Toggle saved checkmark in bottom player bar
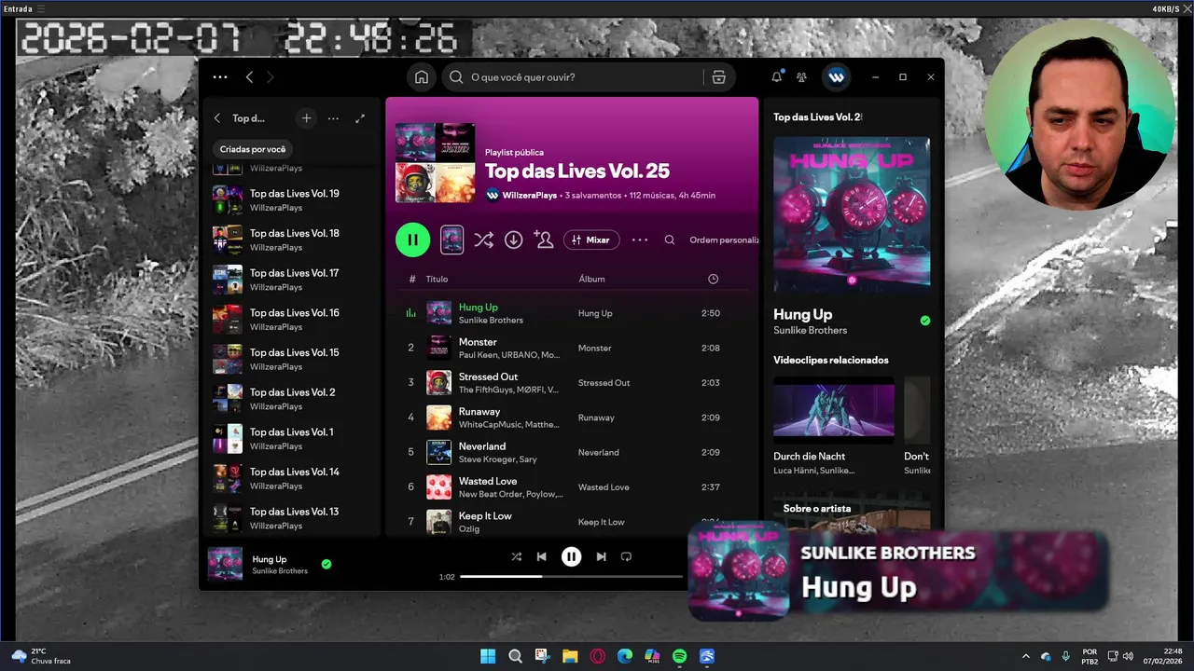The image size is (1194, 671). pos(326,564)
